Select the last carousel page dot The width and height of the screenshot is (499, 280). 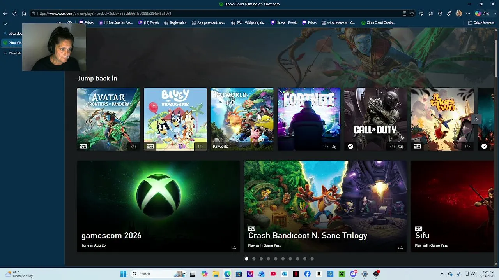coord(312,259)
